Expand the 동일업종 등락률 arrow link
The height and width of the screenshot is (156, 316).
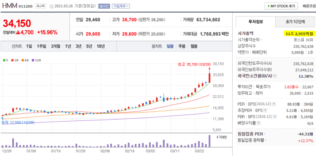pos(266,140)
